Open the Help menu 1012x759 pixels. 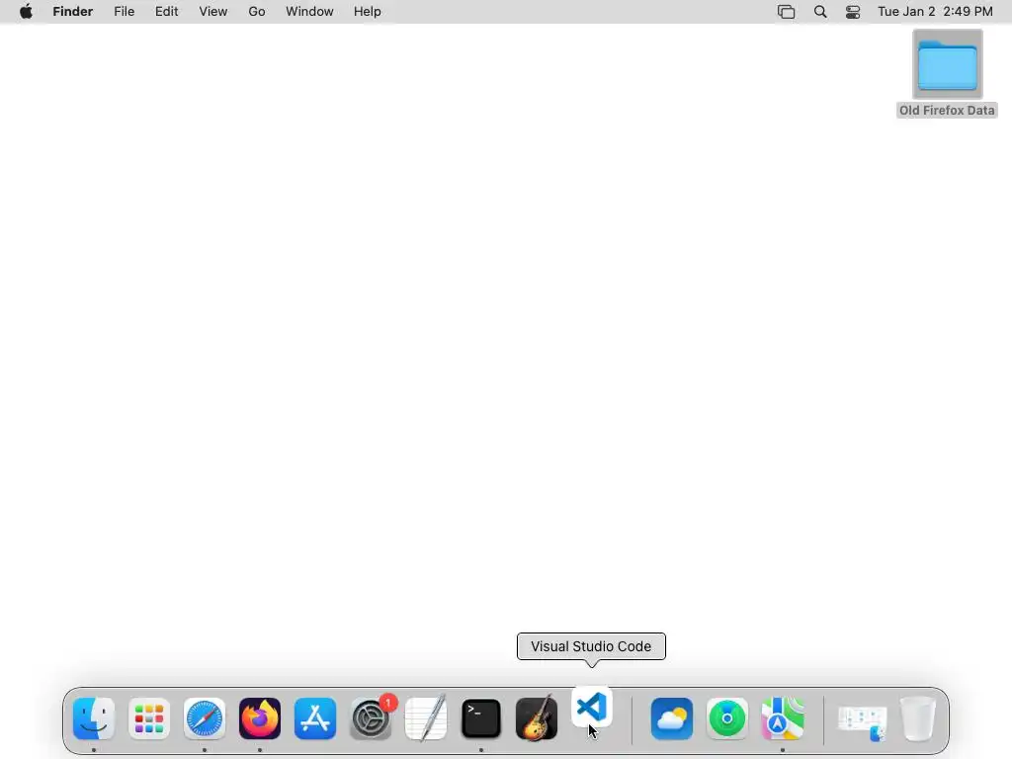click(368, 12)
